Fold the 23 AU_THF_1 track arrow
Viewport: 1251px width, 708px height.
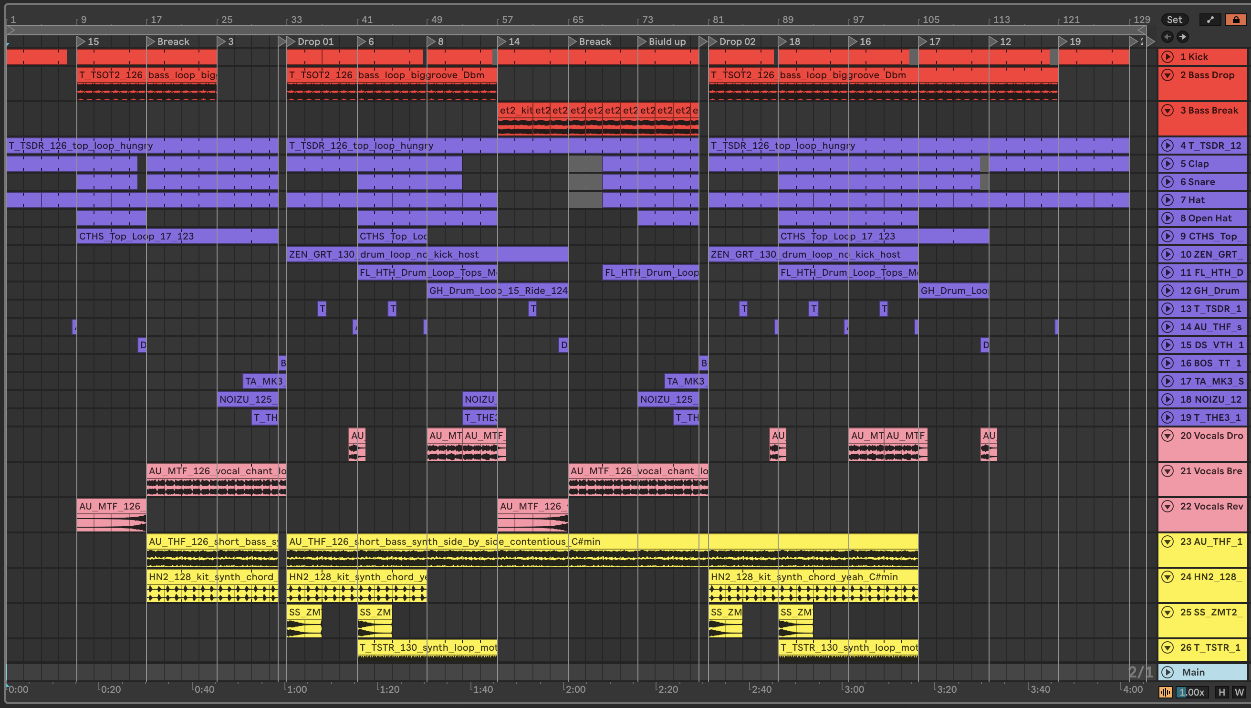pyautogui.click(x=1168, y=541)
